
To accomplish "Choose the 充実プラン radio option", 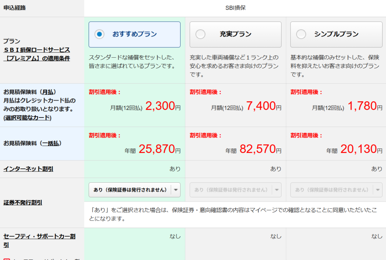I will (x=201, y=34).
